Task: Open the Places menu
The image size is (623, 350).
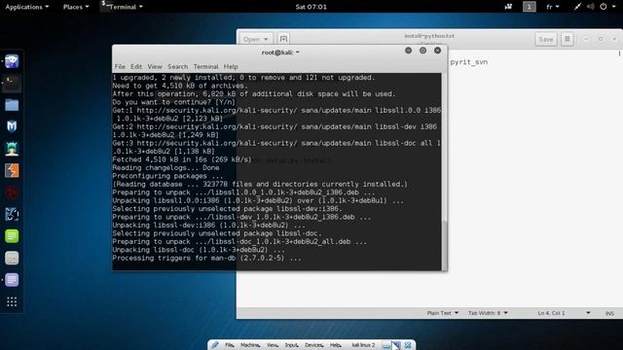Action: [76, 7]
